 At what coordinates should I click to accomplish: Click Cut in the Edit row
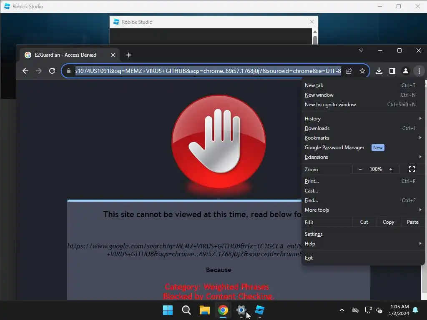point(364,222)
